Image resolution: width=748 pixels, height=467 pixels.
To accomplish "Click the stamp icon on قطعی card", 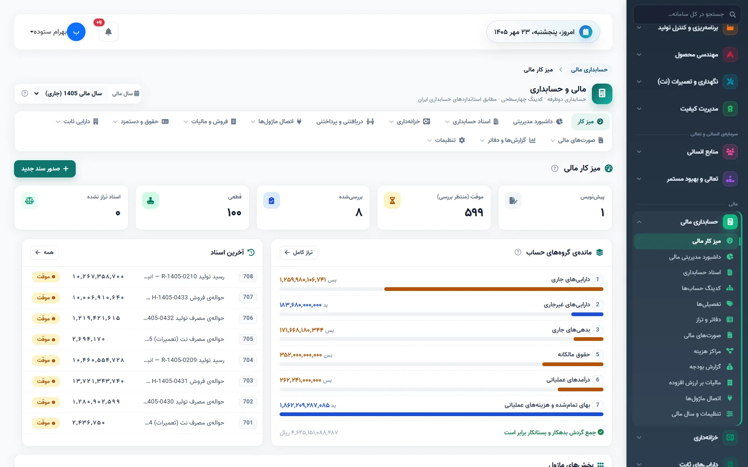I will coord(151,200).
